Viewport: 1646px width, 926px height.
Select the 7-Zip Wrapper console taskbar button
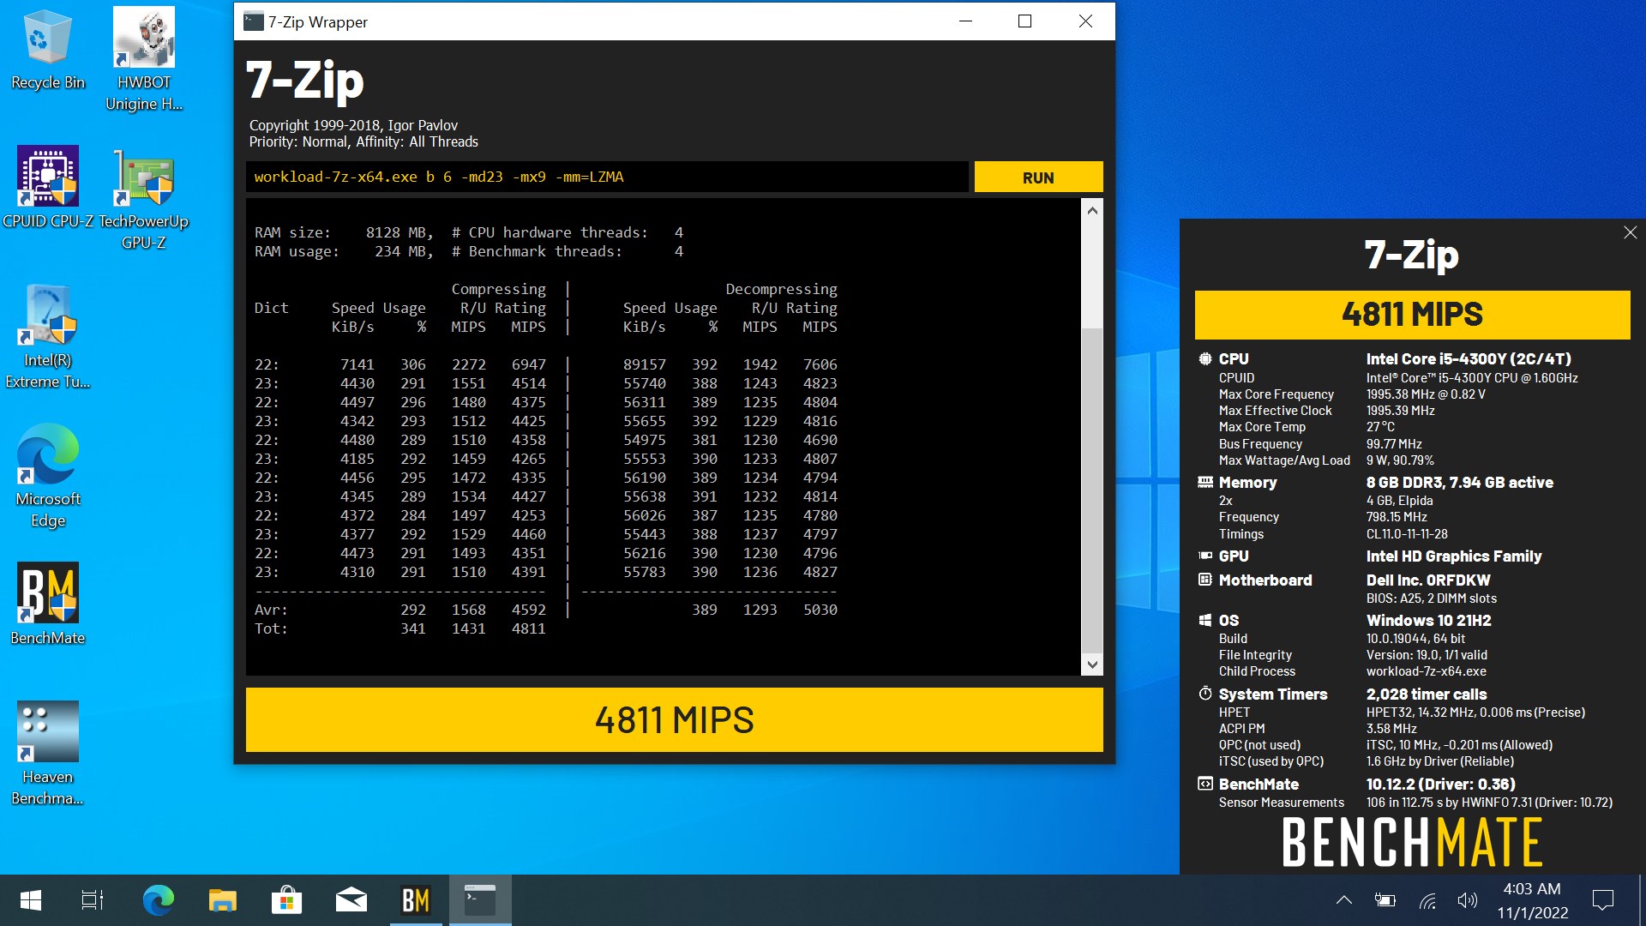pos(480,900)
